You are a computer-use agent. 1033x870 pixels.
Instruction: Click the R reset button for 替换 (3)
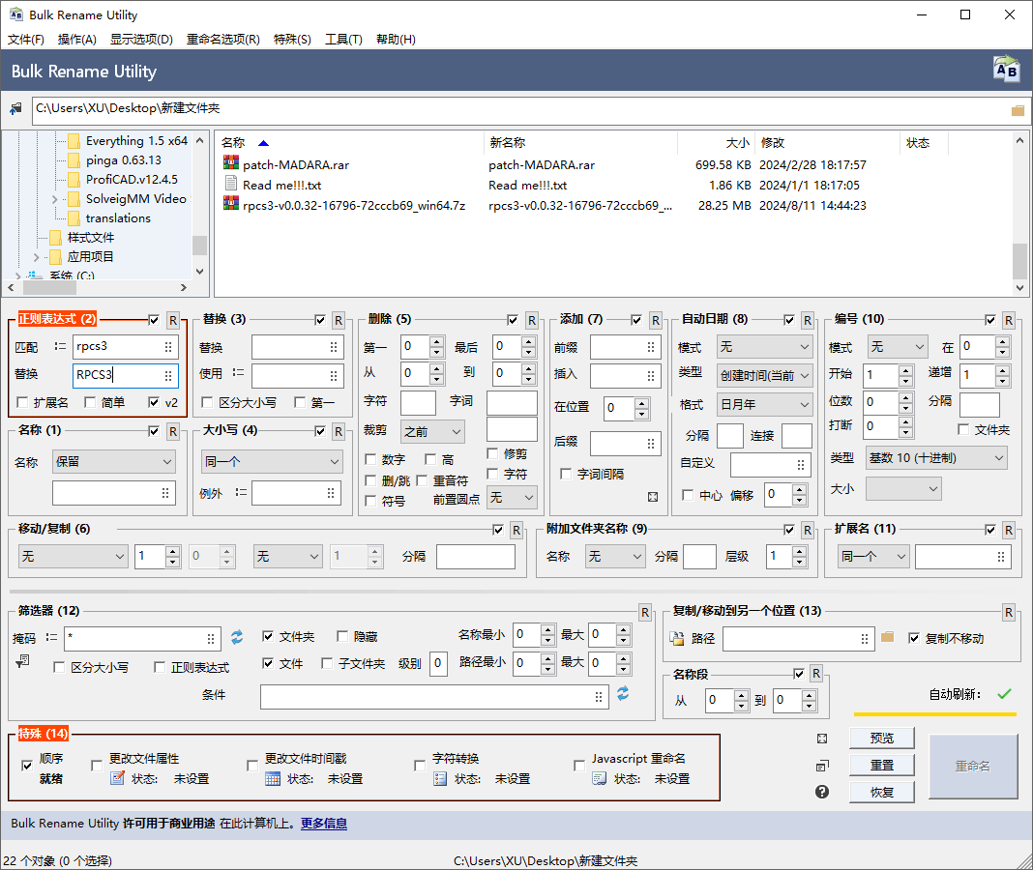tap(338, 320)
